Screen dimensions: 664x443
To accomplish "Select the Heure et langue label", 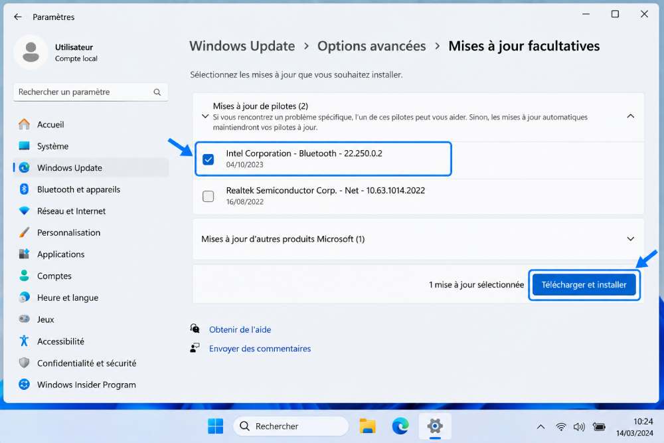I will pos(68,298).
